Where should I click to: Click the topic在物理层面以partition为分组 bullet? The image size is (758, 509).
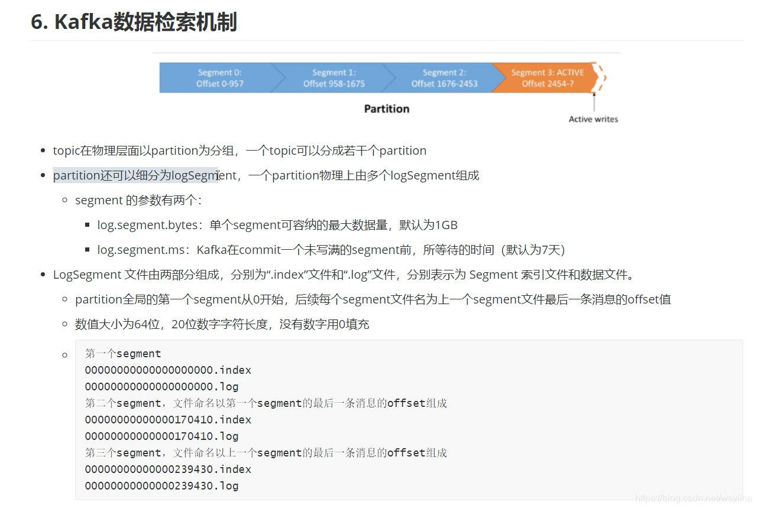click(x=239, y=150)
